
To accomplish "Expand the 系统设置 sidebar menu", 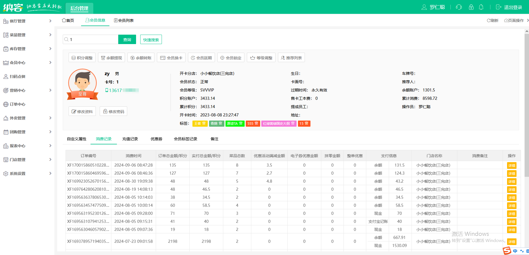I will click(x=27, y=174).
